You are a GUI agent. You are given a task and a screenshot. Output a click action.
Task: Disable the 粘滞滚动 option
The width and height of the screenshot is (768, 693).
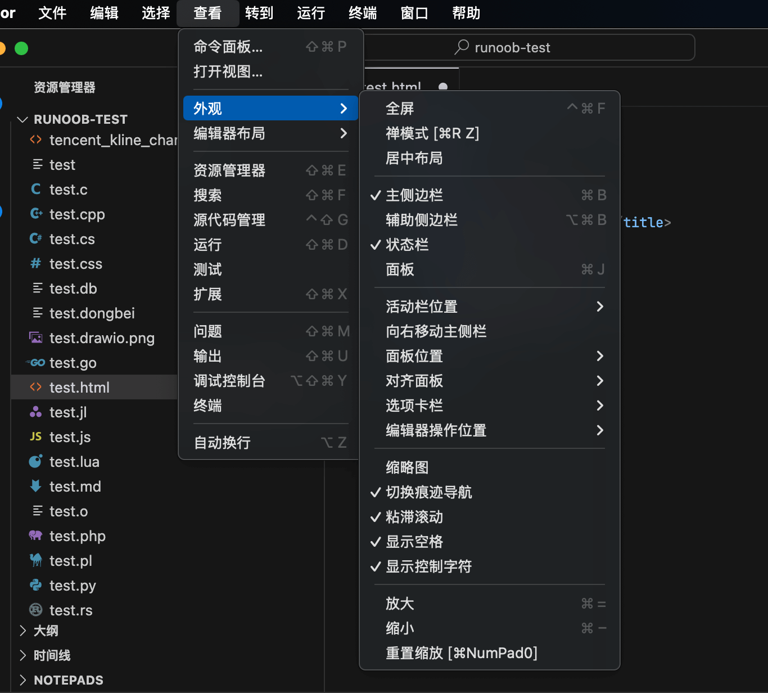pos(414,517)
